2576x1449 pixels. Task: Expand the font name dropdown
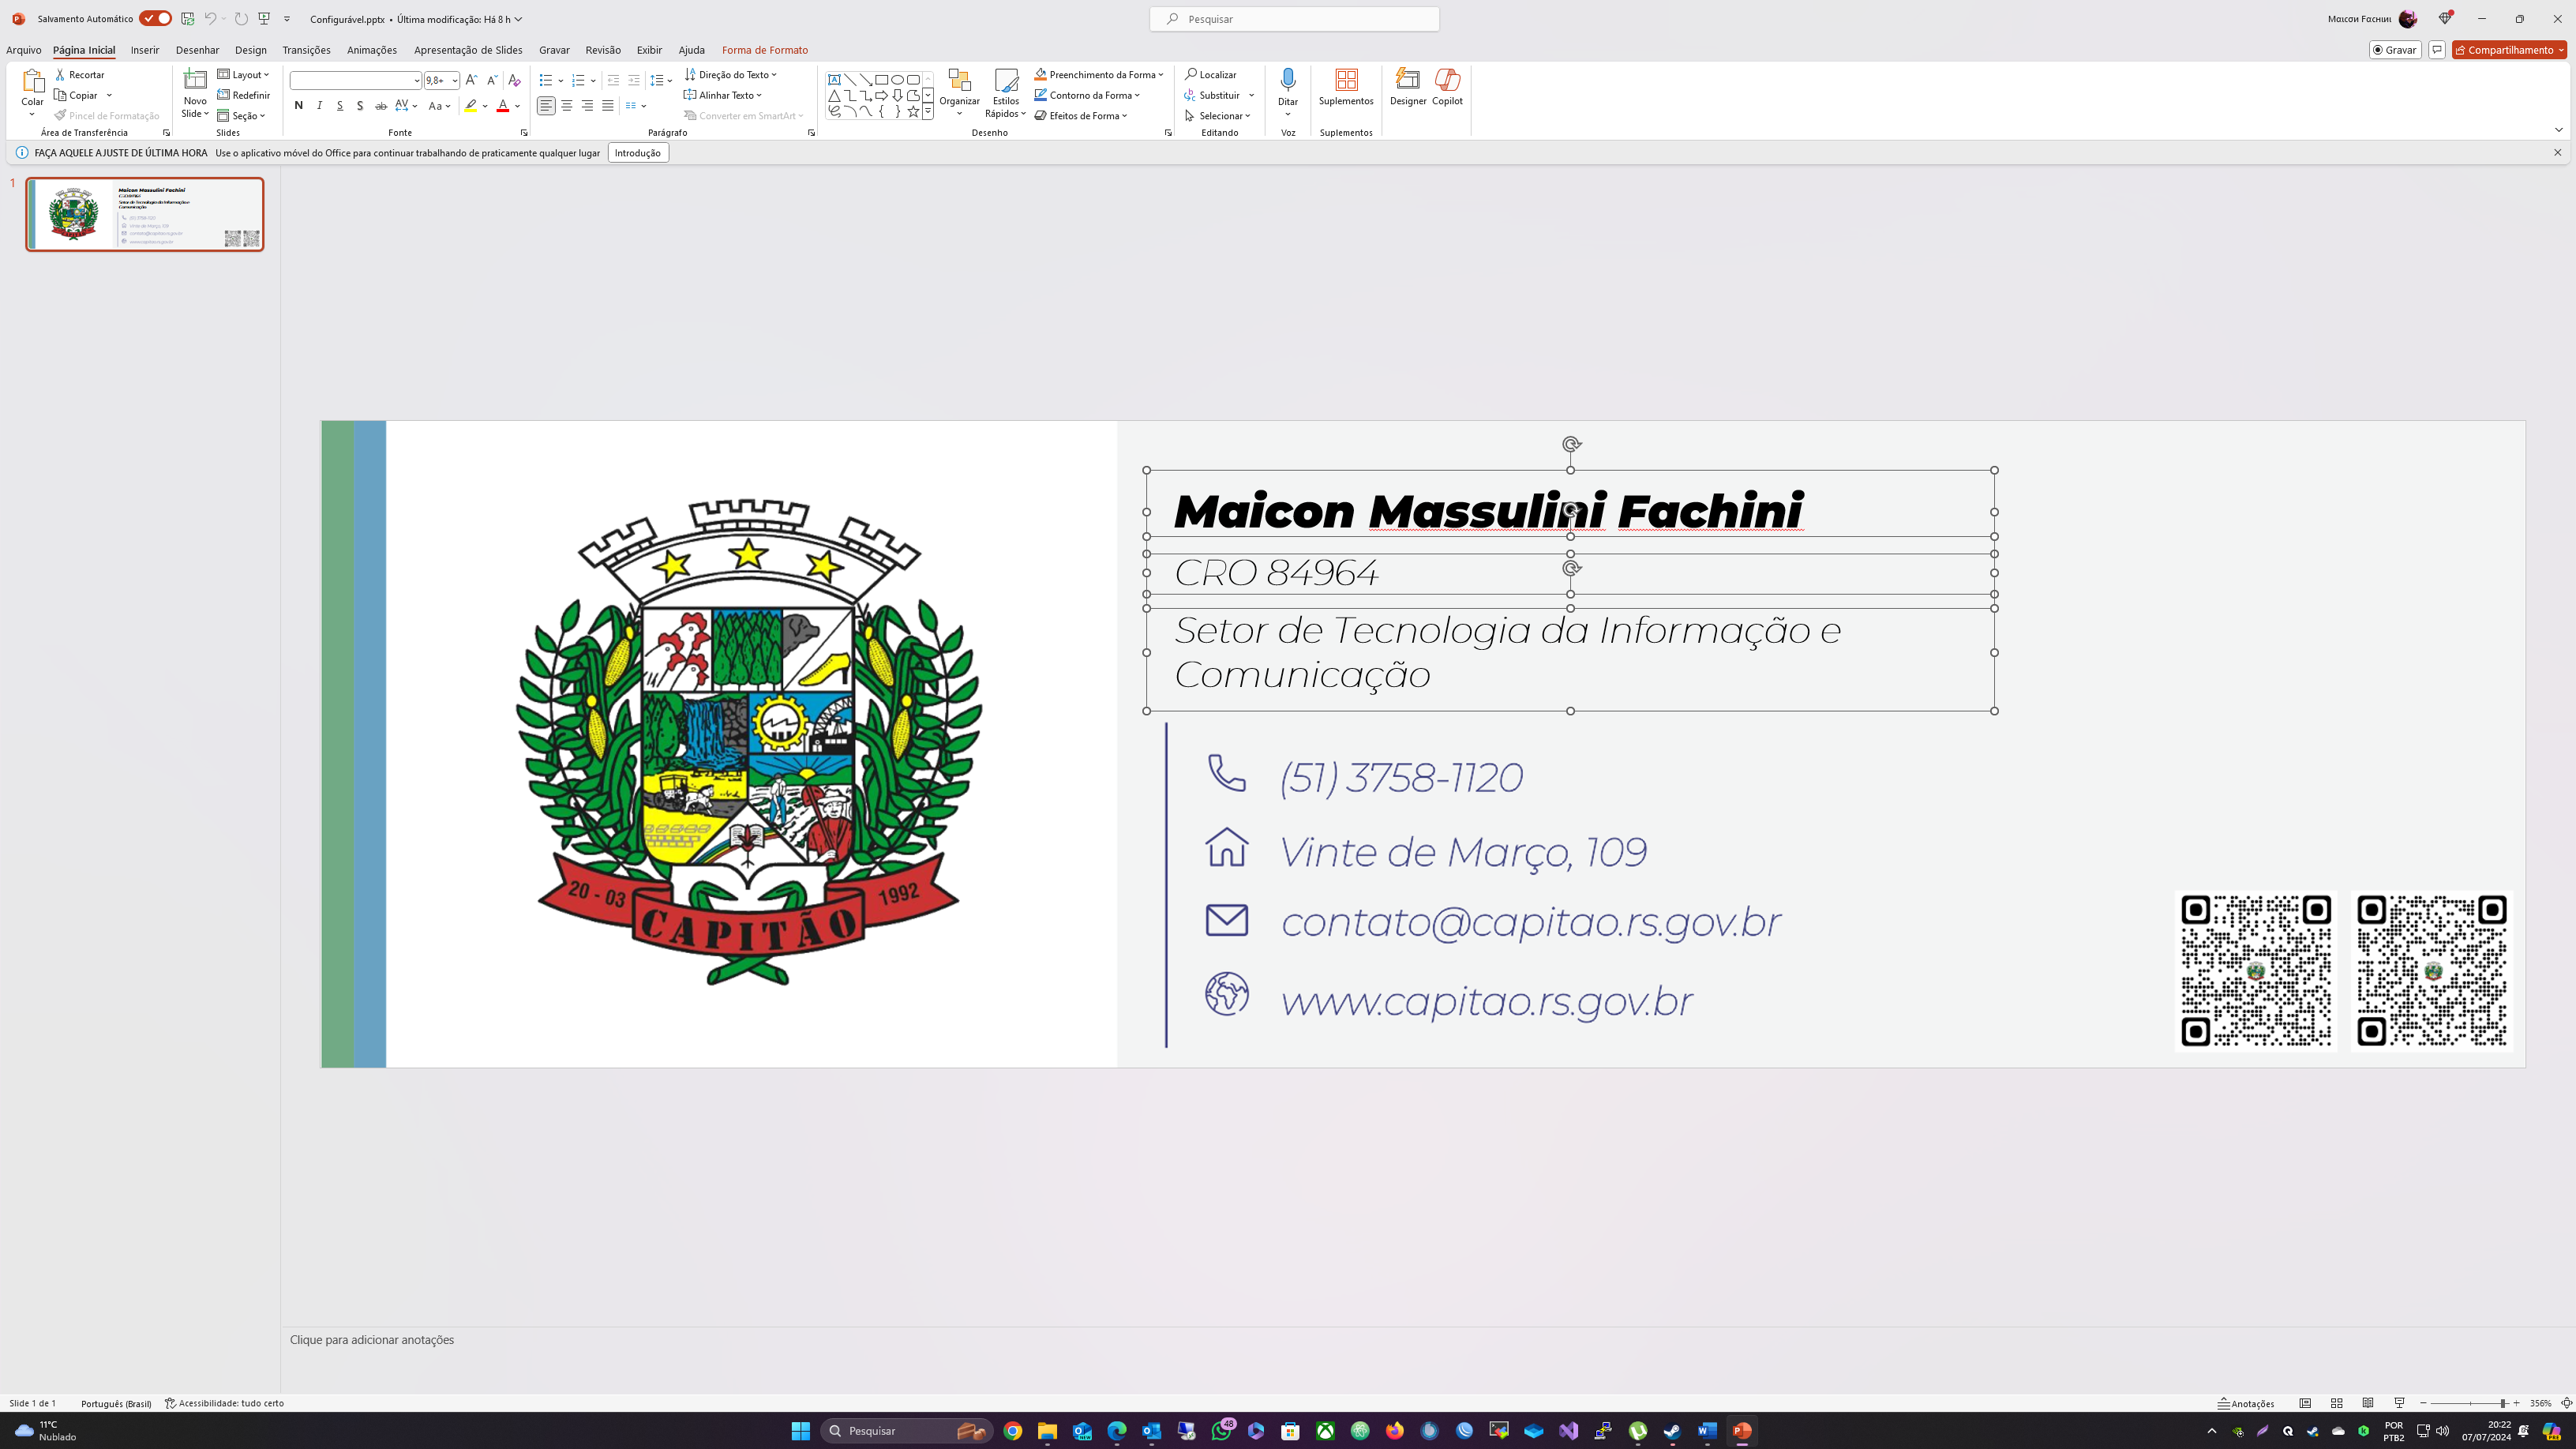(x=416, y=81)
